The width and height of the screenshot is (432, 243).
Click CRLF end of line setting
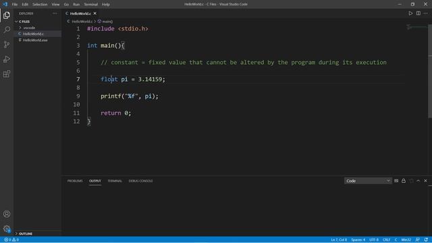tap(386, 240)
